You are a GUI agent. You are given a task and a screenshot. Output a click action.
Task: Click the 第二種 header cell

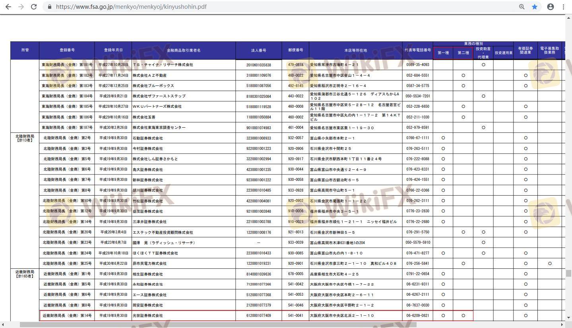tap(463, 53)
